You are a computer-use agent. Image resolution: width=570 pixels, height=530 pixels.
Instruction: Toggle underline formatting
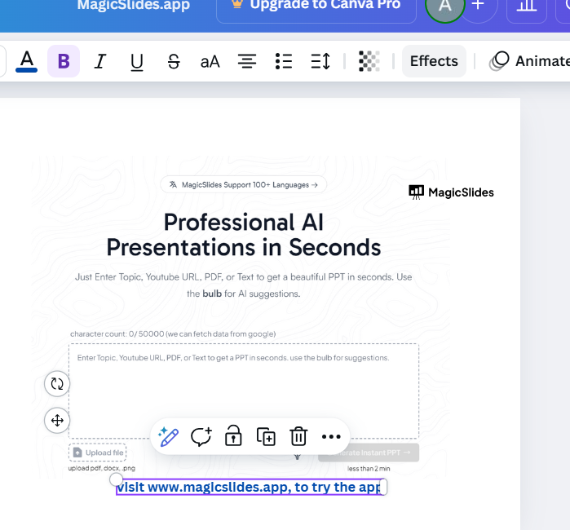click(137, 61)
